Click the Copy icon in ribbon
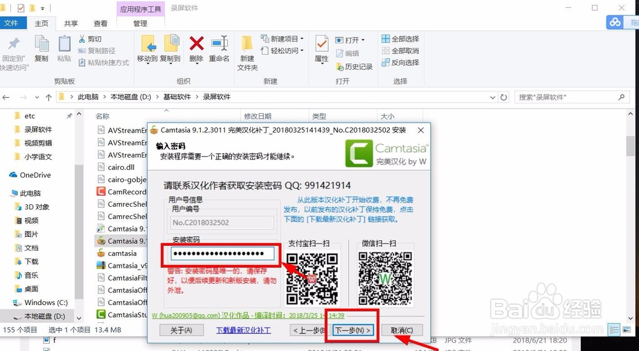 point(41,43)
